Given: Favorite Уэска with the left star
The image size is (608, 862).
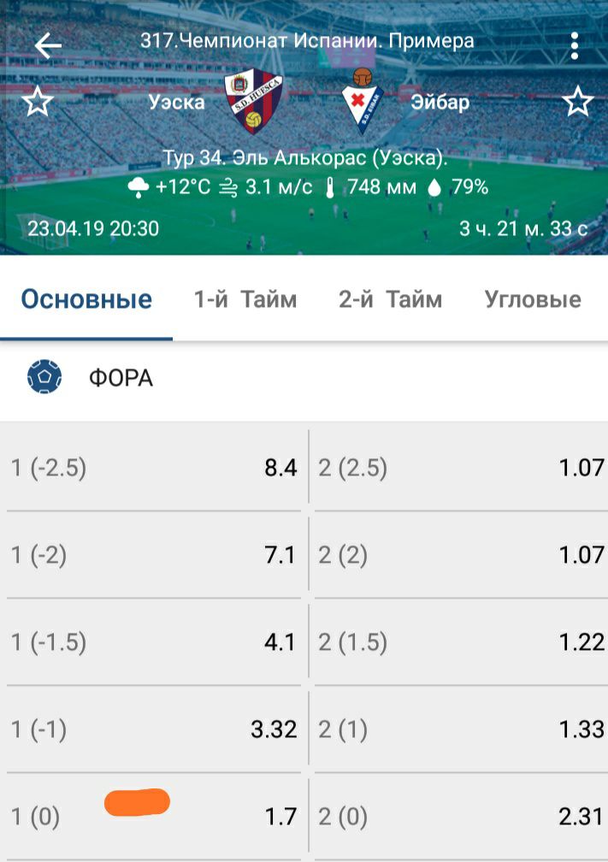Looking at the screenshot, I should (37, 103).
